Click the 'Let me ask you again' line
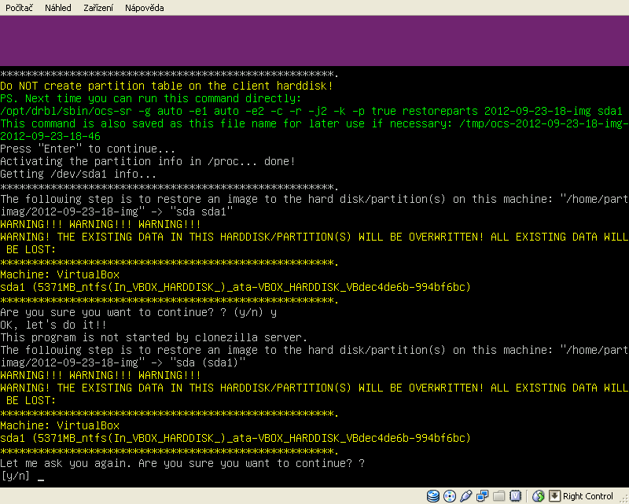The image size is (629, 504). pos(182,463)
